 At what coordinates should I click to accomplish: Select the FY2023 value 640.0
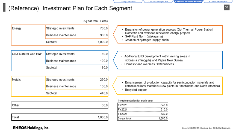tap(164, 105)
